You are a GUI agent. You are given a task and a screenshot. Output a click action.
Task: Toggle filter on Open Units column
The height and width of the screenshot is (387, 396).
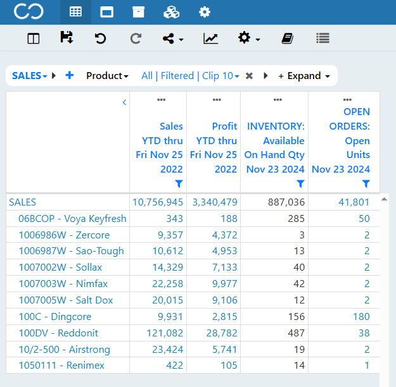coord(366,183)
